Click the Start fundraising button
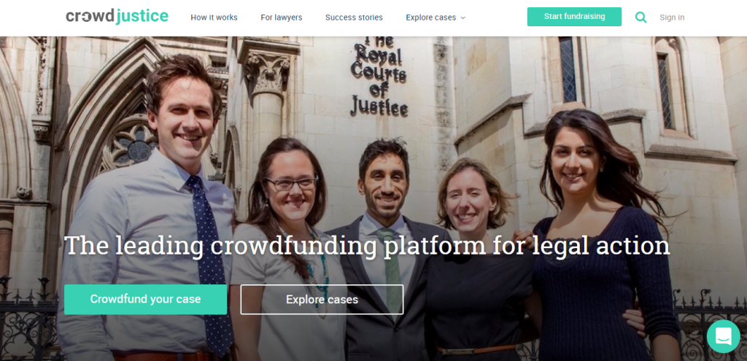 (x=574, y=17)
